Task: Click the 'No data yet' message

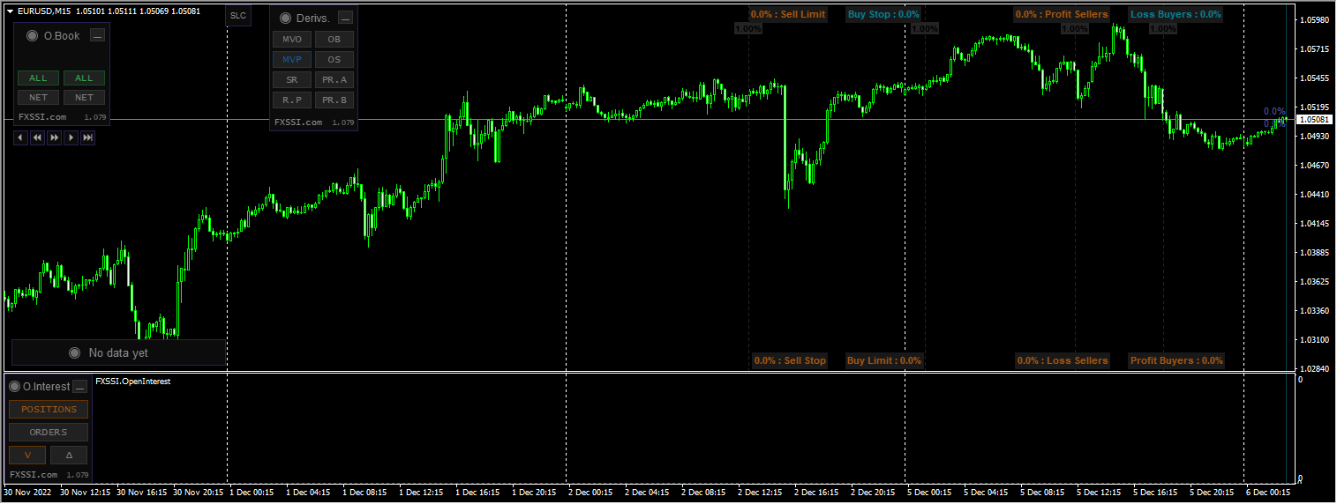Action: pyautogui.click(x=118, y=352)
